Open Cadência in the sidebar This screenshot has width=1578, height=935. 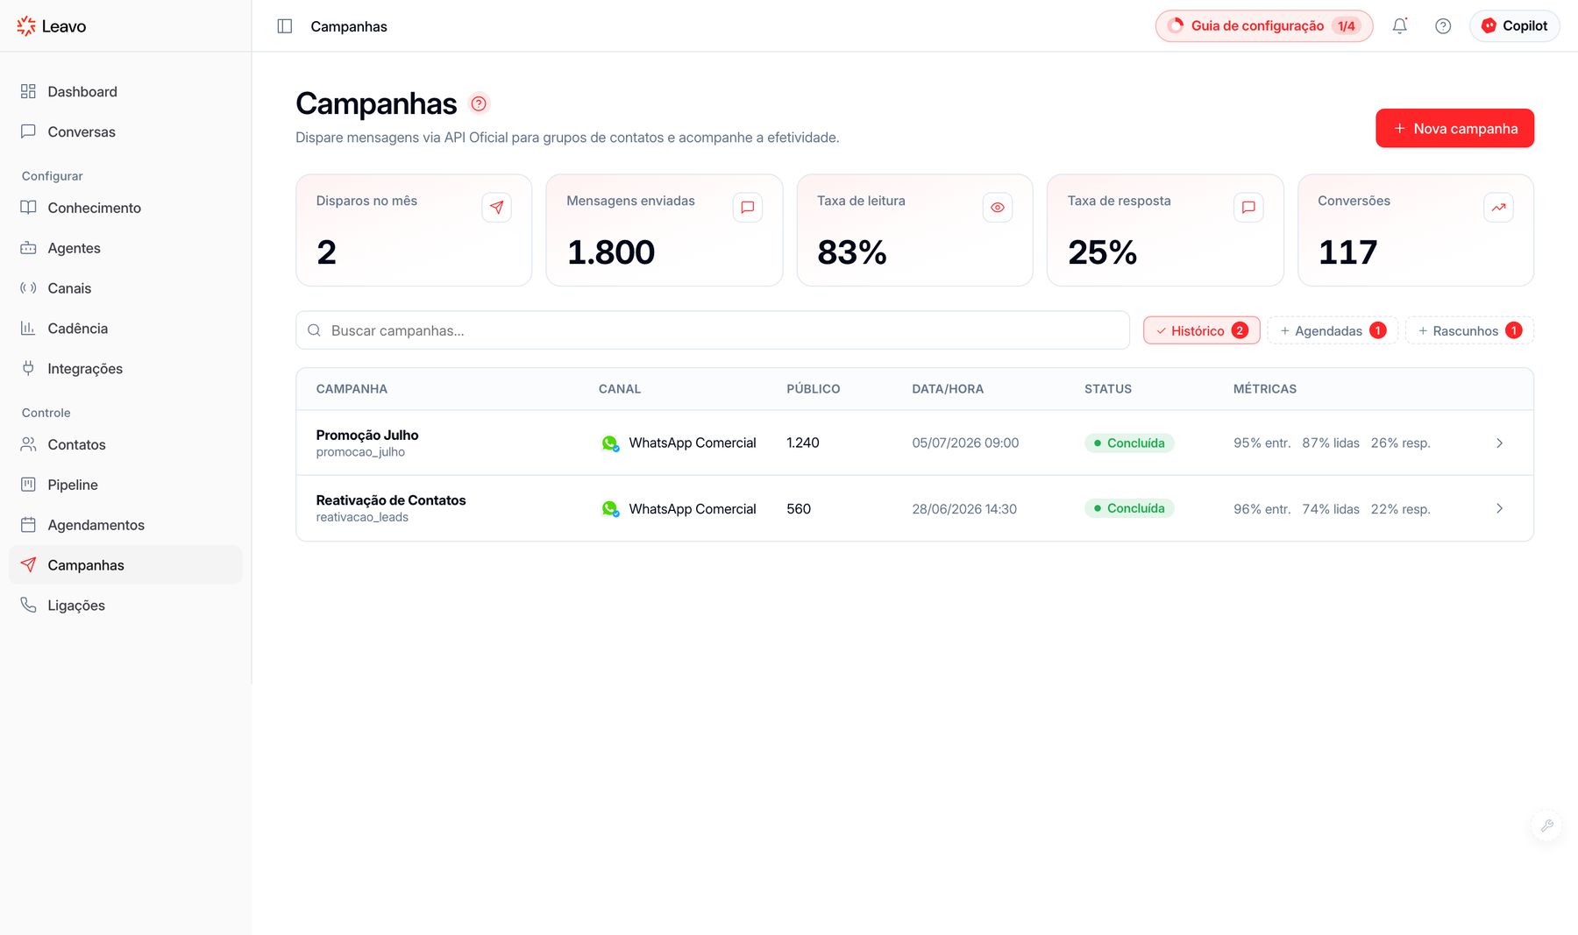[125, 329]
